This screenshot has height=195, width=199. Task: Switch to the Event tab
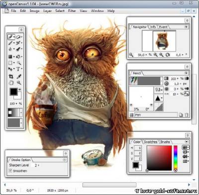pos(163,27)
